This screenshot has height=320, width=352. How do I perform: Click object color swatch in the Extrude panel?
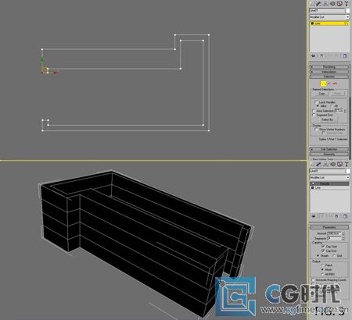[x=348, y=171]
